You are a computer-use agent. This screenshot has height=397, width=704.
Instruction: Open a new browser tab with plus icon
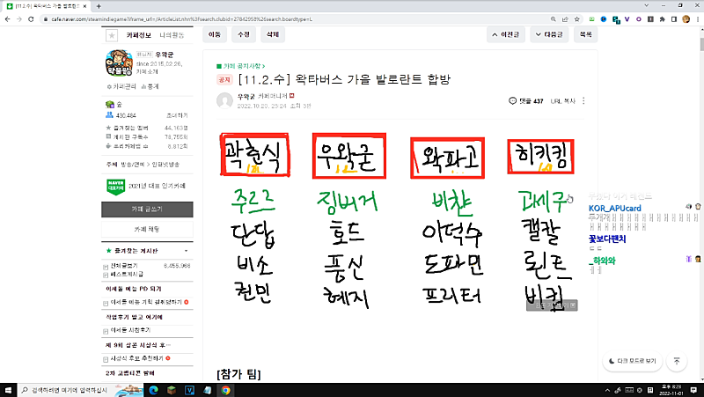pyautogui.click(x=99, y=6)
